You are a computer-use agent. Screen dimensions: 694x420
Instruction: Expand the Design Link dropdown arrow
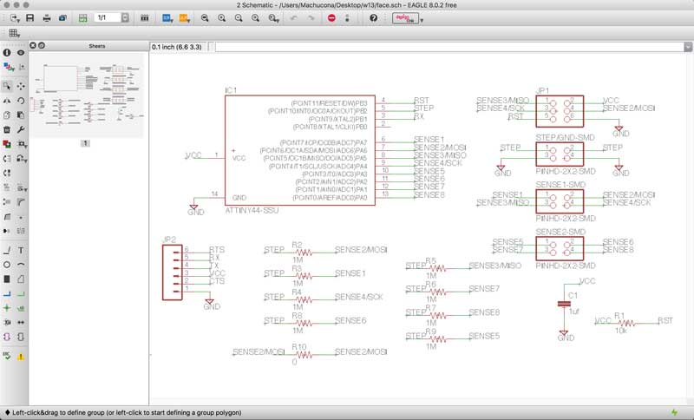coord(422,20)
